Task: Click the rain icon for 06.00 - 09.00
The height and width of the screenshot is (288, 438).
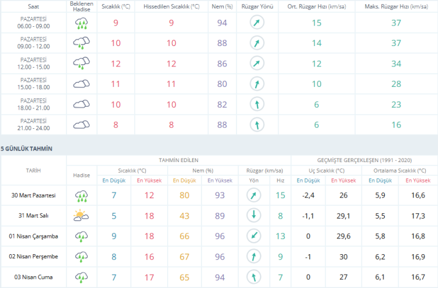Action: click(x=81, y=23)
